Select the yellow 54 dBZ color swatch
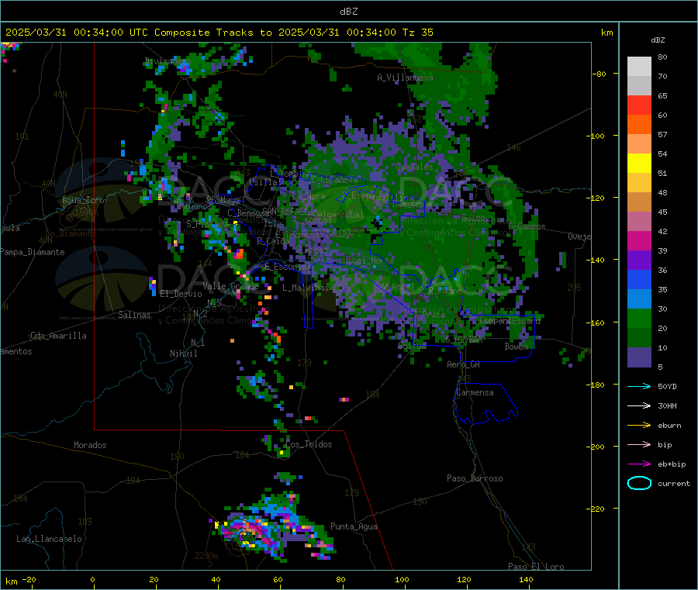The image size is (698, 590). click(x=639, y=164)
